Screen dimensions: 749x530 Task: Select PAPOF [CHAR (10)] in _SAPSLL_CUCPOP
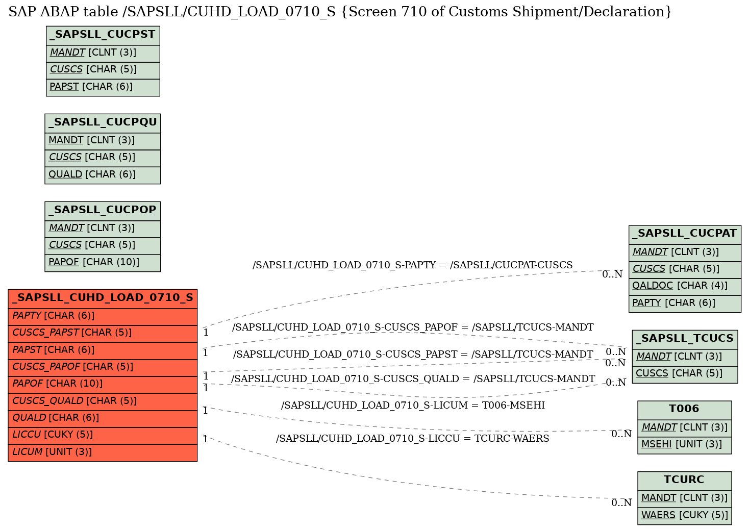point(103,263)
